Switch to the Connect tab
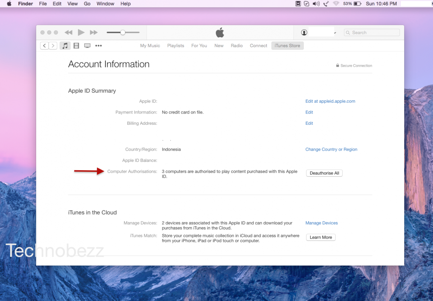This screenshot has height=301, width=433. pos(259,45)
